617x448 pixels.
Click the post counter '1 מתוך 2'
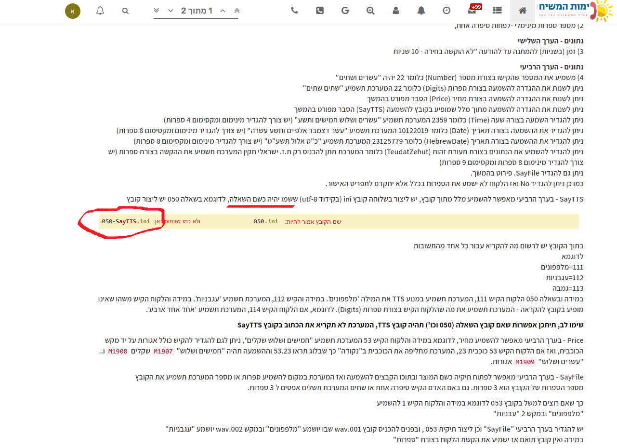click(x=197, y=11)
